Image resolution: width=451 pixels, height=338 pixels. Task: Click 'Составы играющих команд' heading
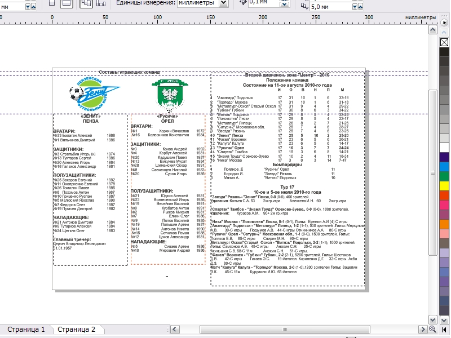[x=130, y=72]
